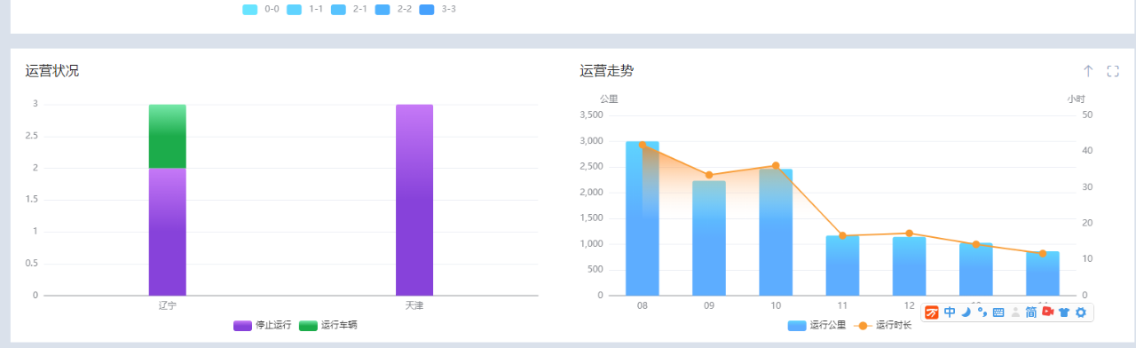Click the up arrow icon beside 运营走势

(1088, 71)
